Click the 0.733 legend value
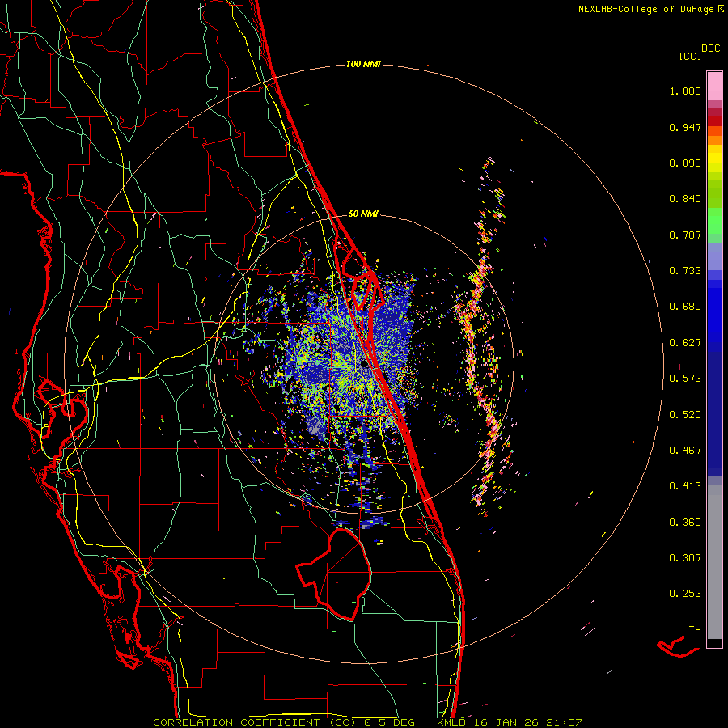The image size is (728, 728). tap(685, 271)
